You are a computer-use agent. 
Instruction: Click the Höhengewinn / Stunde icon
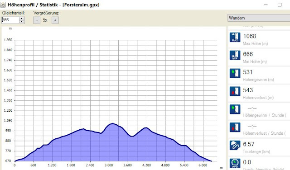pos(235,109)
